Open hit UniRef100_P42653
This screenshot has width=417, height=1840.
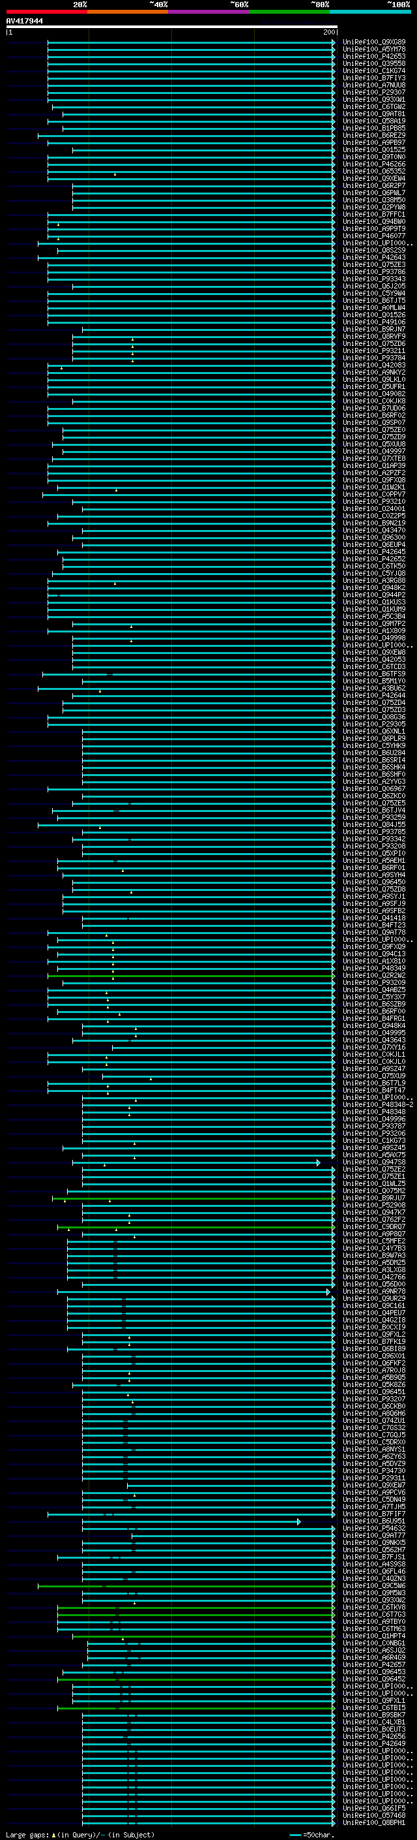(x=374, y=56)
